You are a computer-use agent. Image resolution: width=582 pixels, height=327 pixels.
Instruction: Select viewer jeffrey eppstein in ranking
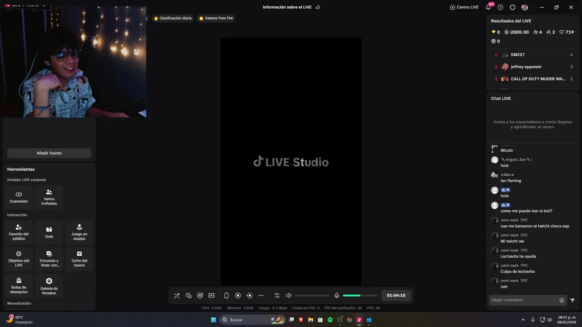tap(534, 67)
